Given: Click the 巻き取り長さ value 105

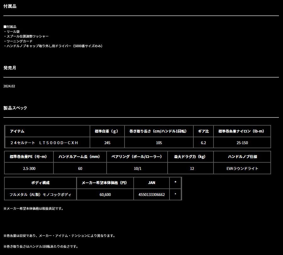Looking at the screenshot, I should click(158, 143).
